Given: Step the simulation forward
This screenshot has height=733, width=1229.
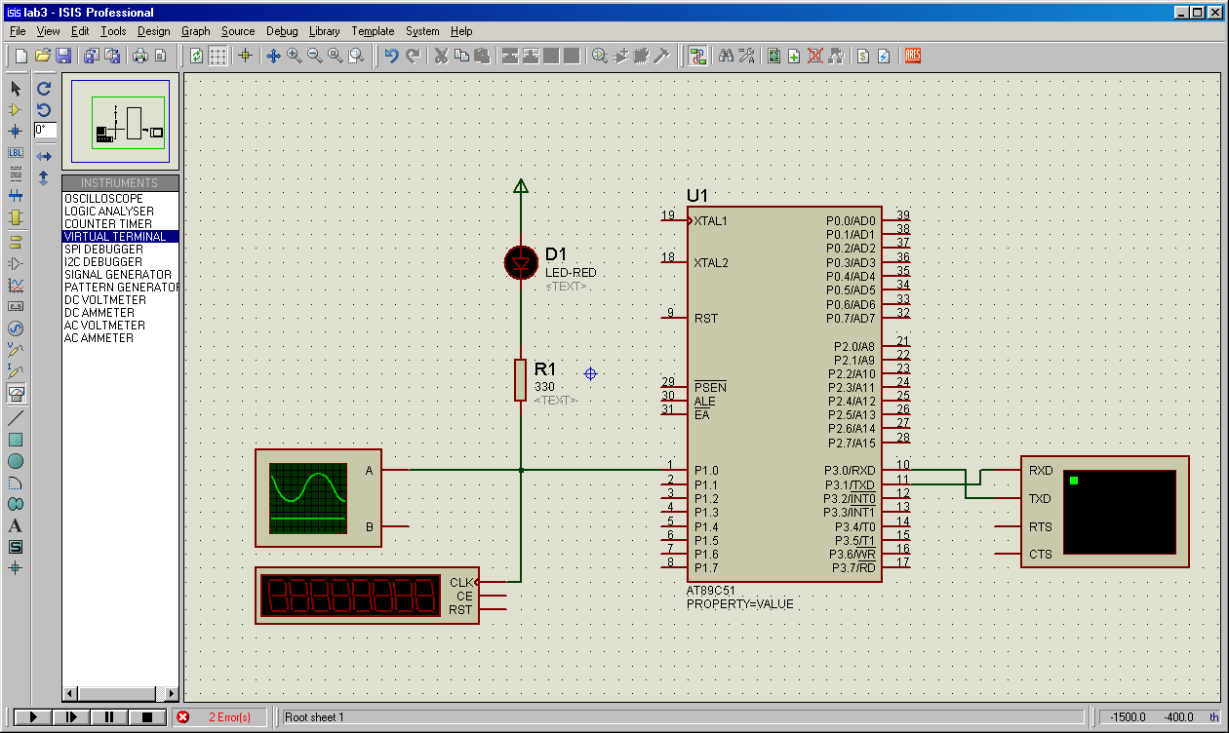Looking at the screenshot, I should pyautogui.click(x=71, y=717).
